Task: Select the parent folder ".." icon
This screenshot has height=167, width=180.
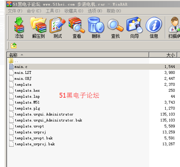Action: click(11, 61)
